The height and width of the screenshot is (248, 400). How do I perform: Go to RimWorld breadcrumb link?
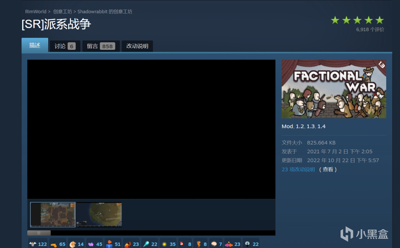[x=36, y=12]
